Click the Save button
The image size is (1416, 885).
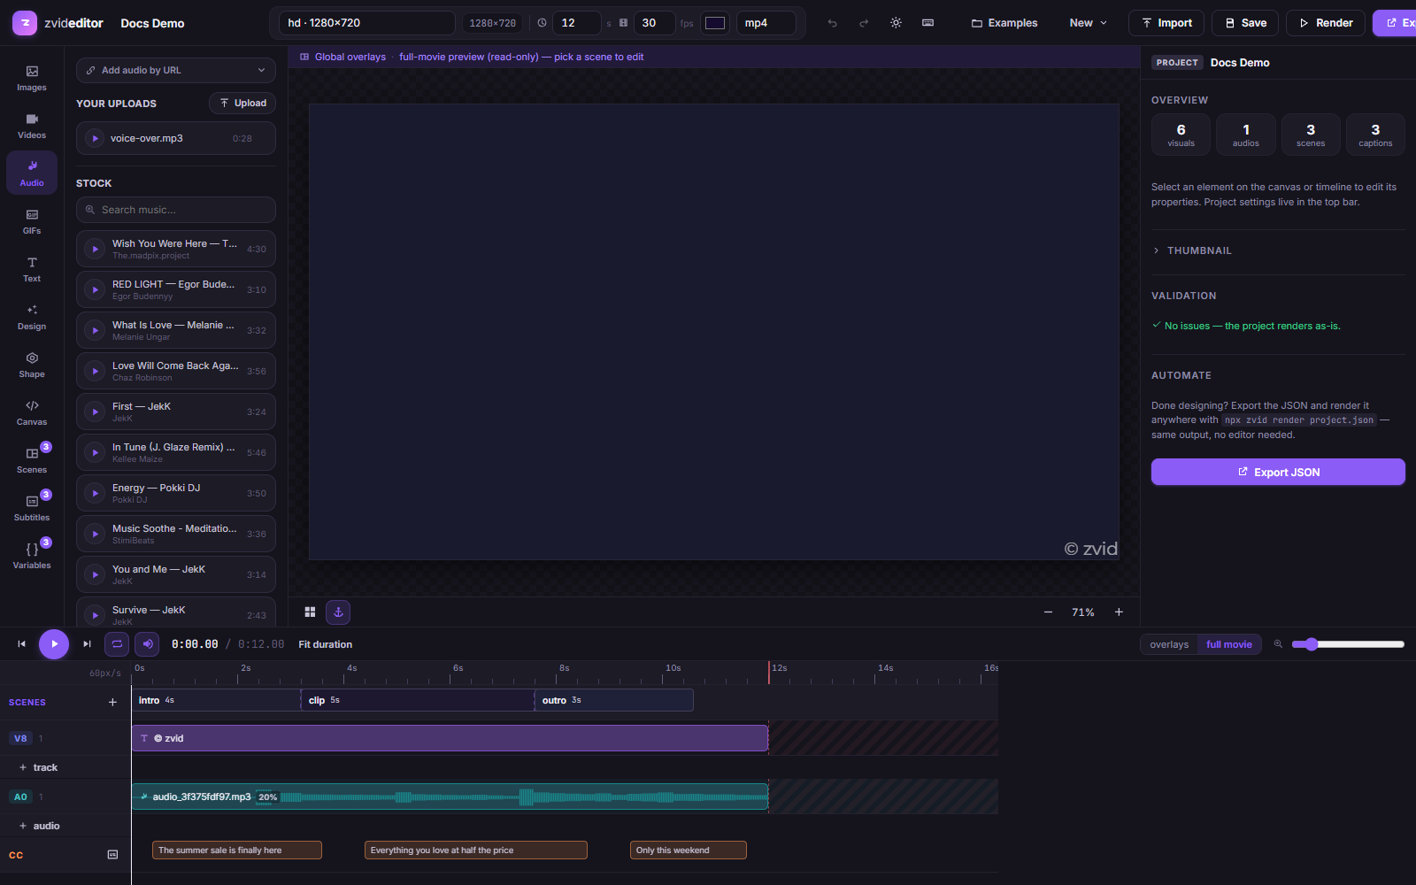1245,23
